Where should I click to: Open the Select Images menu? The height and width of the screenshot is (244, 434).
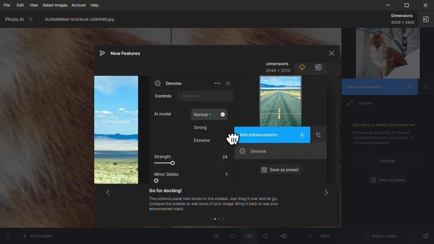click(55, 5)
